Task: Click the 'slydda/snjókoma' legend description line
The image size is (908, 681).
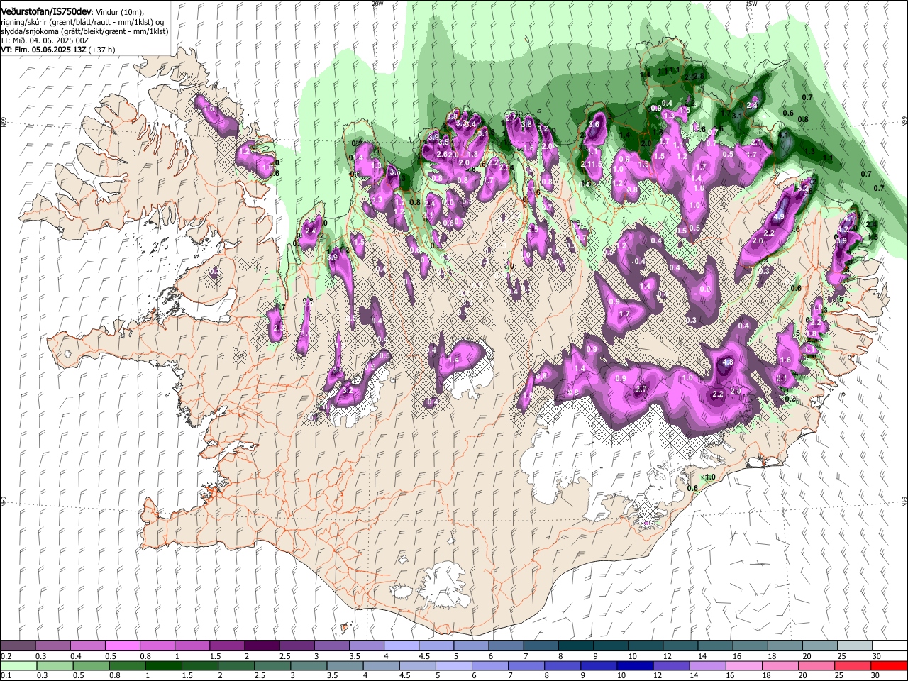Action: (x=84, y=31)
